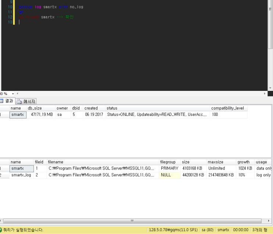Select the Status=ONLINE status cell
273x234 pixels.
[x=158, y=114]
